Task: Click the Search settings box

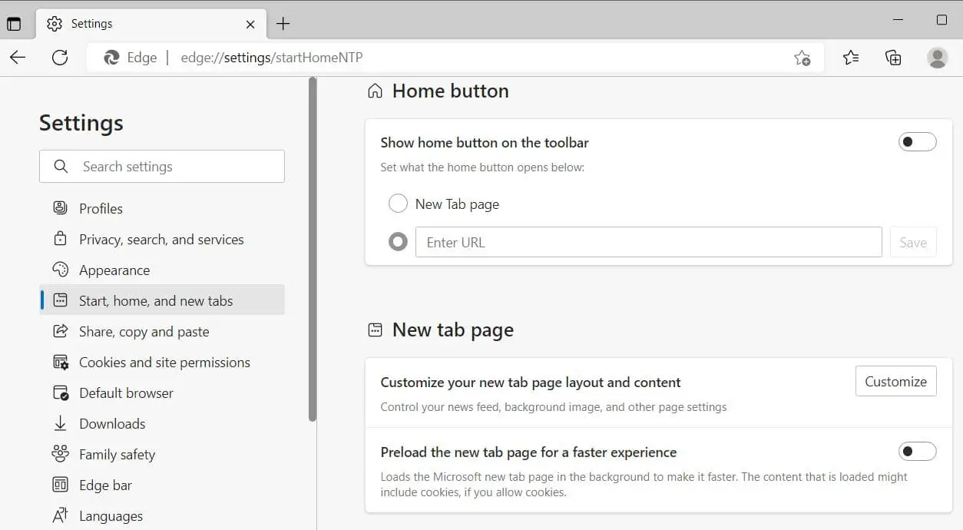Action: click(x=162, y=167)
